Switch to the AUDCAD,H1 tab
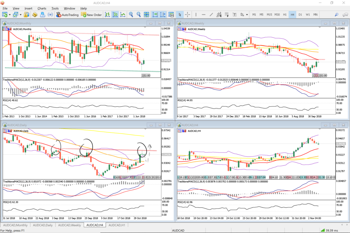The height and width of the screenshot is (233, 350). point(117,225)
